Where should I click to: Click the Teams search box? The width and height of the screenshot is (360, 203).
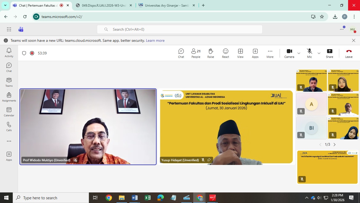coord(179,29)
